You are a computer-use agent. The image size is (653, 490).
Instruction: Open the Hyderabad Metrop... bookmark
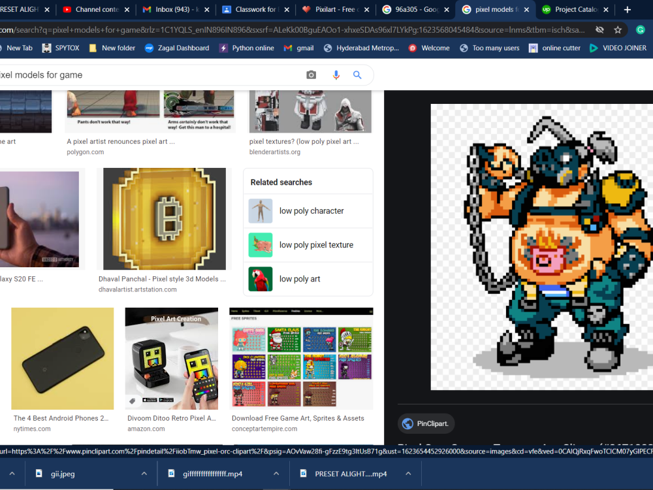coord(362,48)
